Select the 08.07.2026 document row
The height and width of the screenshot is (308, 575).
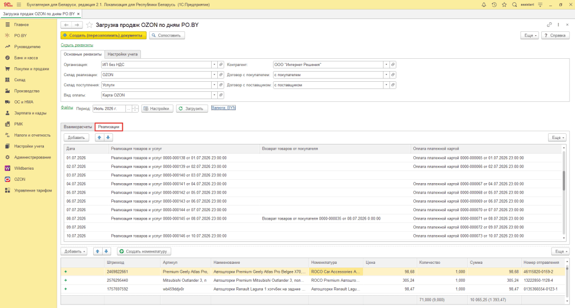pyautogui.click(x=313, y=219)
